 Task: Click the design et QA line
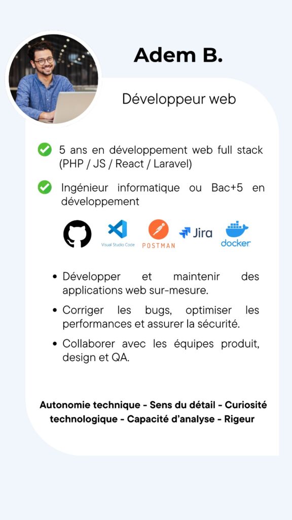pos(96,358)
